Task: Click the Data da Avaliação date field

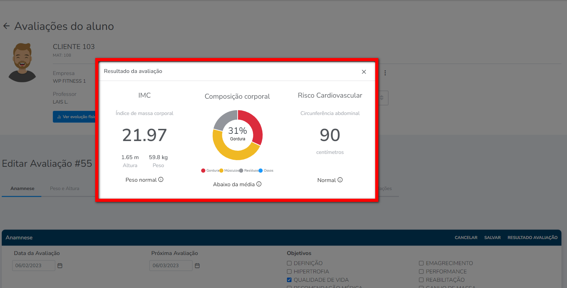Action: (x=33, y=266)
